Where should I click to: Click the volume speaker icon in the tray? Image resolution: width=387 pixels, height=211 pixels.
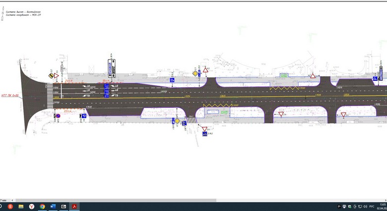pos(365,206)
